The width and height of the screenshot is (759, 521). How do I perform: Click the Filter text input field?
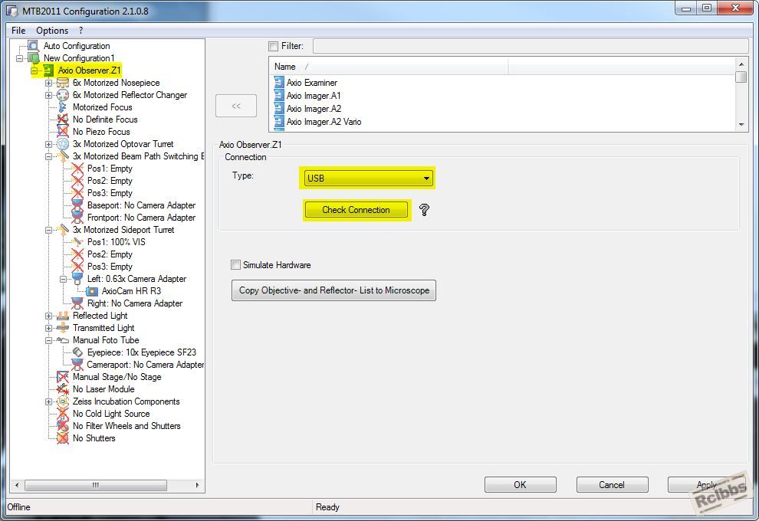[x=531, y=47]
